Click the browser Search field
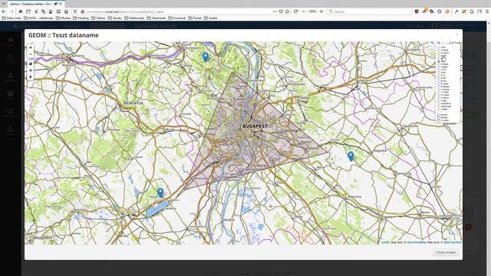Screen dimensions: 491x276 point(370,11)
